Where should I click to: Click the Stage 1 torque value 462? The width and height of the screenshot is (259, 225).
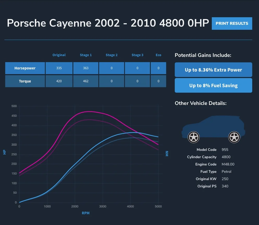(86, 81)
